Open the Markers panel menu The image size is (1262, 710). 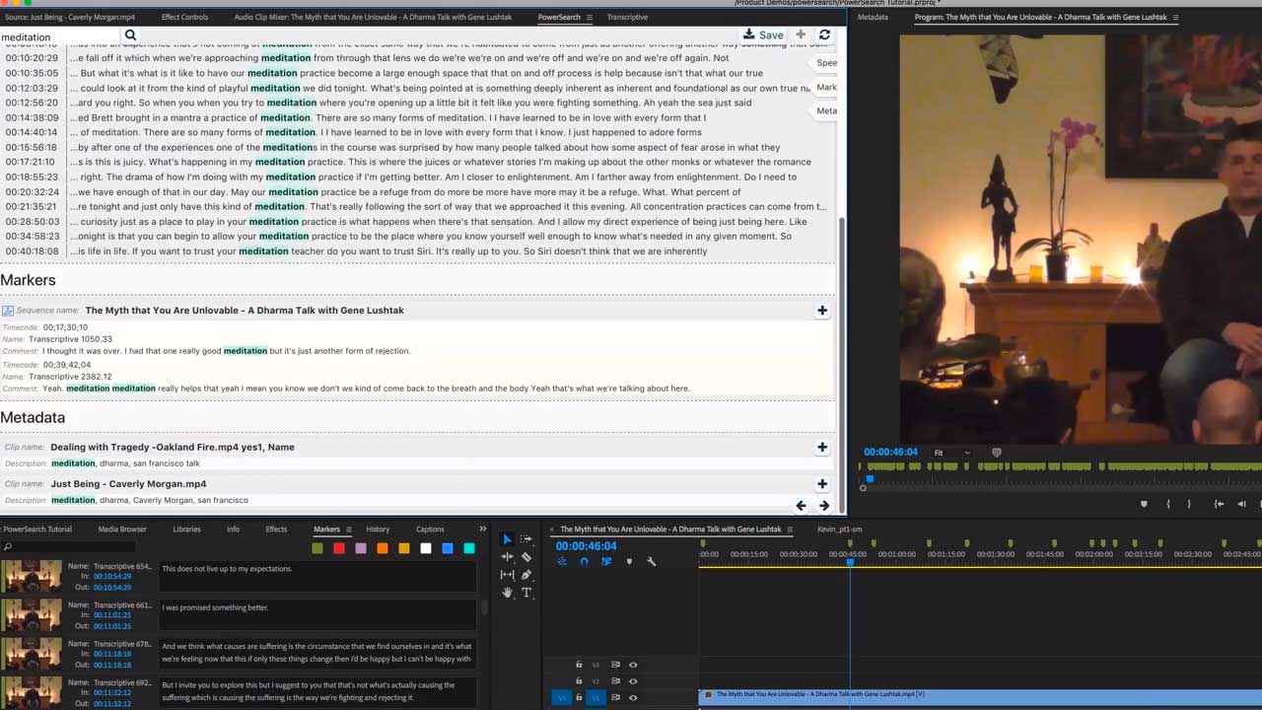[348, 530]
